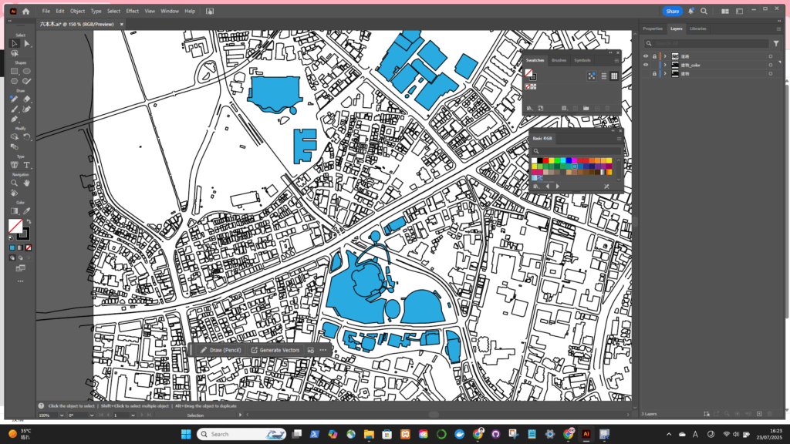Select the Direct Selection tool
The image size is (790, 444).
[26, 44]
